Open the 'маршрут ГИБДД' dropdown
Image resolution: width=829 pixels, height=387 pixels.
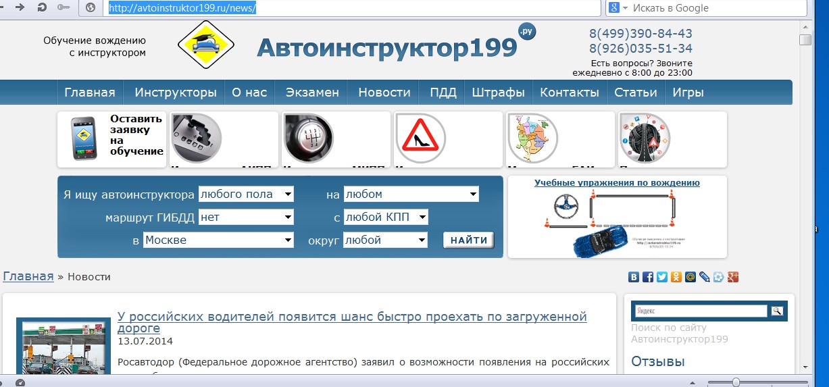click(x=246, y=217)
